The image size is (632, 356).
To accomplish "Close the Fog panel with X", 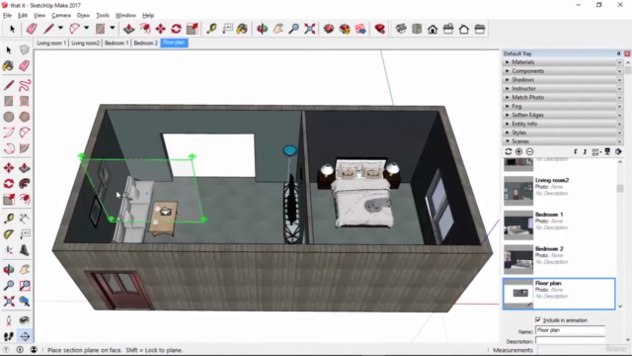I will [x=619, y=106].
